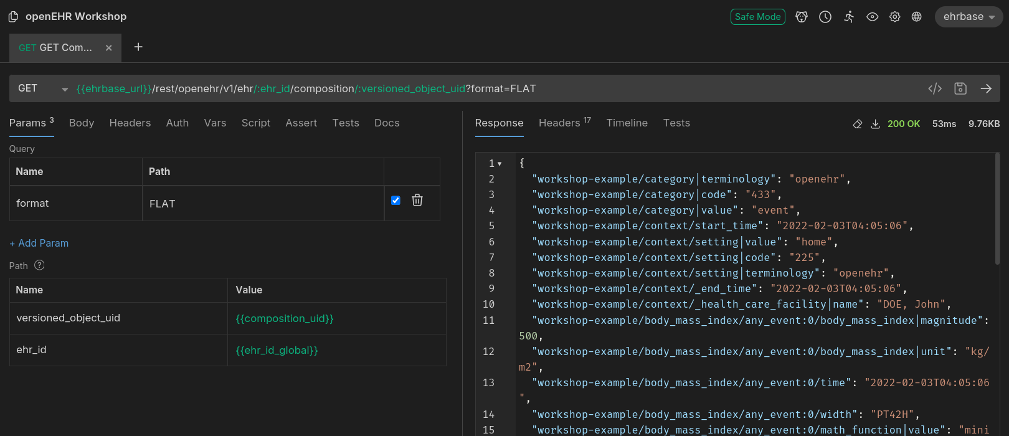This screenshot has width=1009, height=436.
Task: Save the request using the disk icon
Action: pyautogui.click(x=960, y=88)
